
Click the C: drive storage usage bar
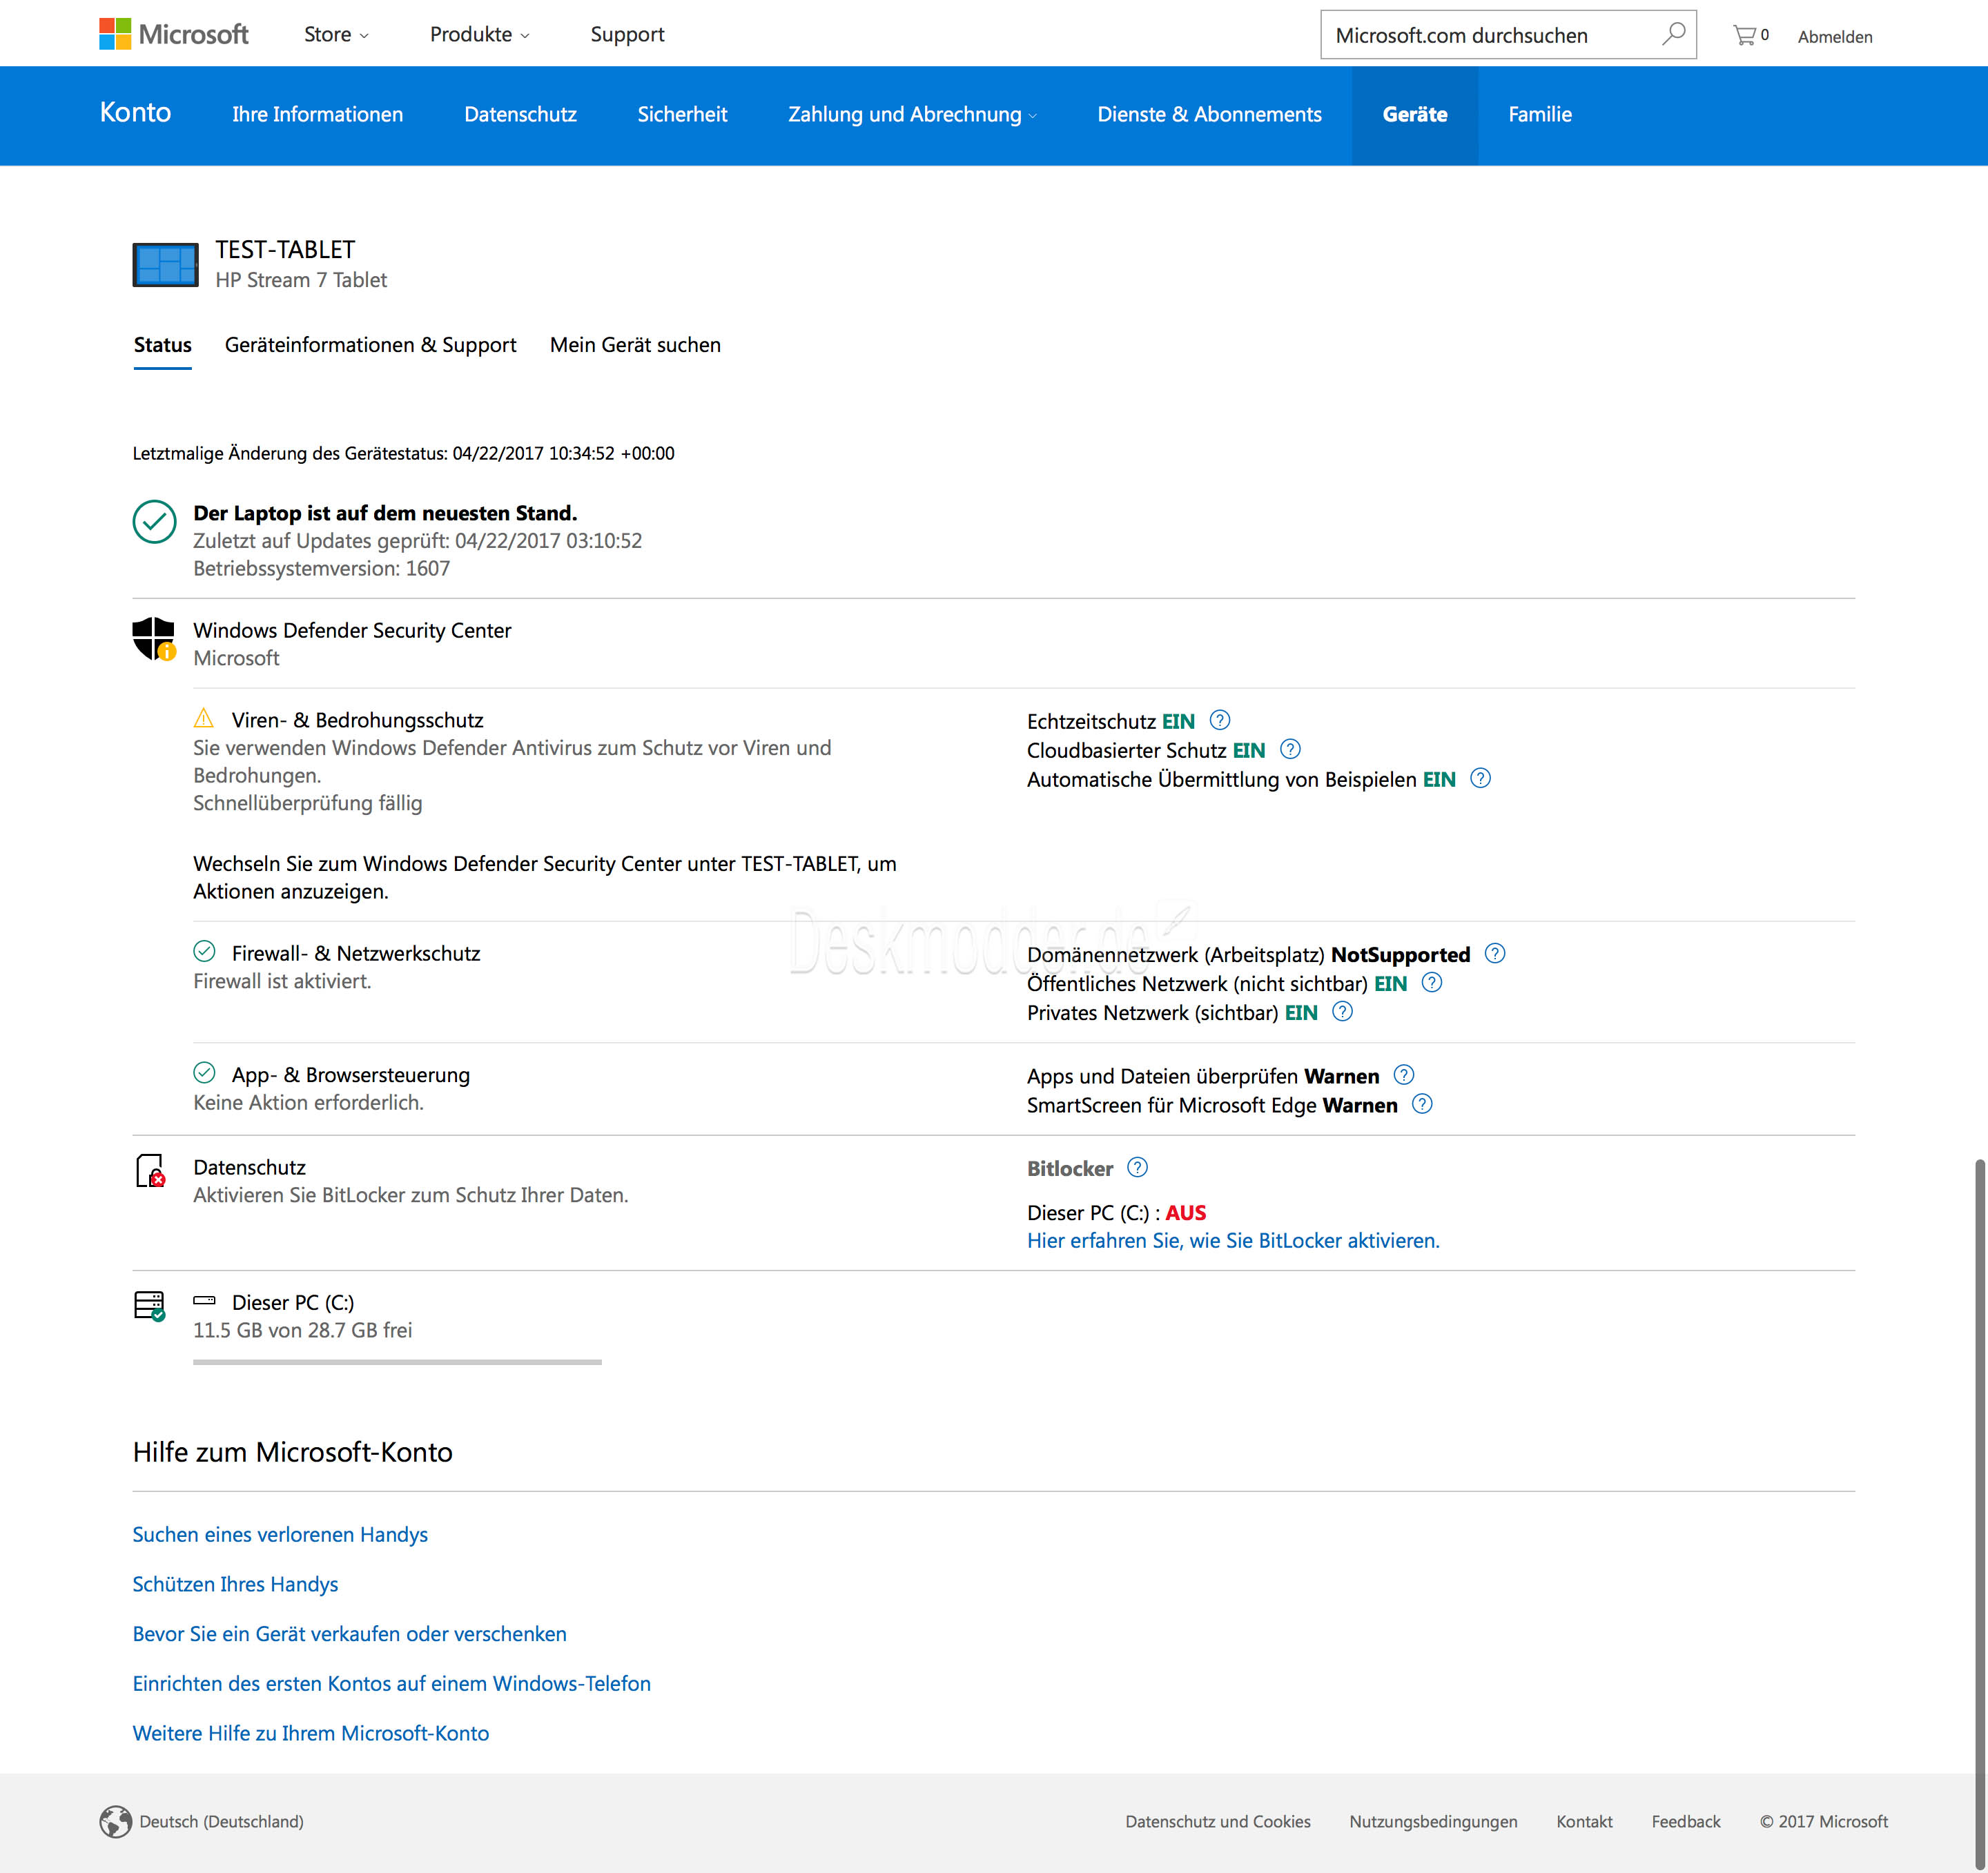[x=397, y=1361]
